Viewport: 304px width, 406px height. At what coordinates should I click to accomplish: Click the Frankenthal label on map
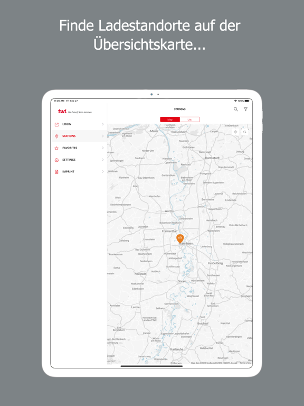(169, 231)
